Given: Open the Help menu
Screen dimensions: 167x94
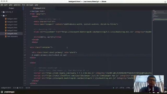Looking at the screenshot, I should [x=36, y=5].
